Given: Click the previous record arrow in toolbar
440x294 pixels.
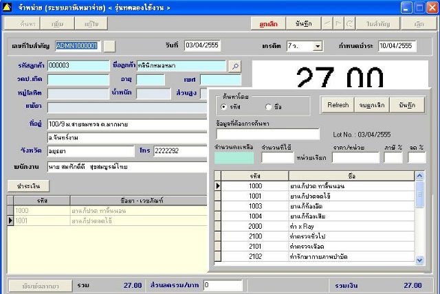Looking at the screenshot, I should click(x=327, y=23).
